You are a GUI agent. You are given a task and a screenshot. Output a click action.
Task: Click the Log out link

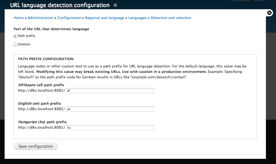259,1
